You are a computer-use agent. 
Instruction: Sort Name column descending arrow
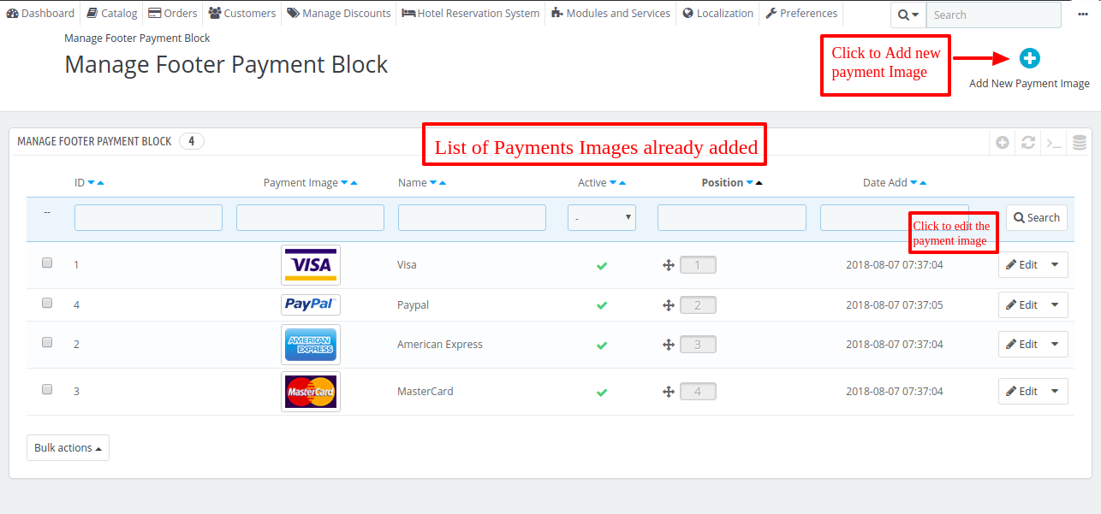click(433, 183)
